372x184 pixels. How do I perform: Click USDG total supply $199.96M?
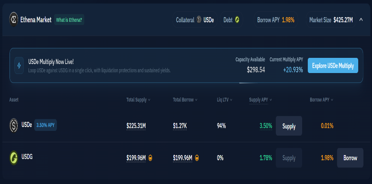(136, 158)
